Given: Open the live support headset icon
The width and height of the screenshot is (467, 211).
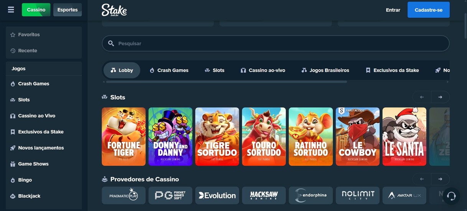Looking at the screenshot, I should point(451,196).
